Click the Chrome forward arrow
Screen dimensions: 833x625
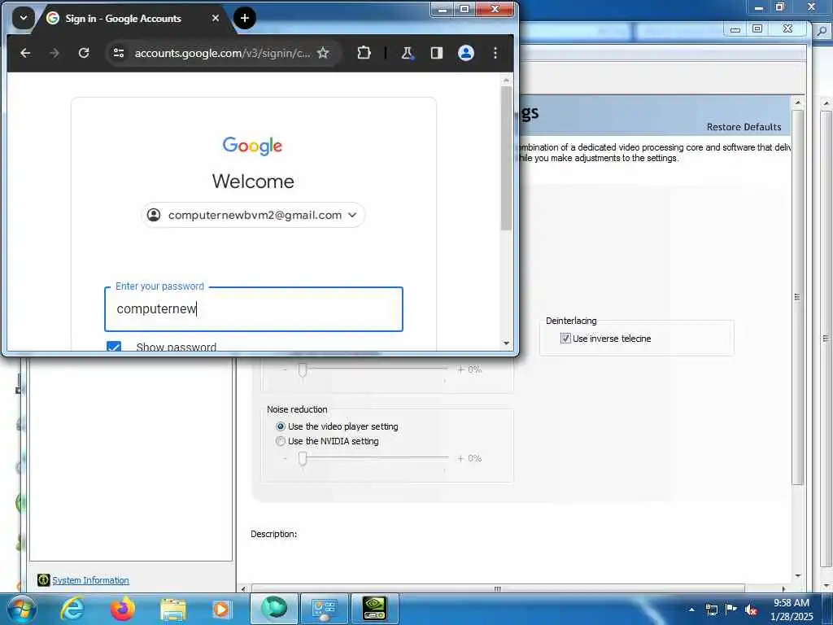pos(55,53)
